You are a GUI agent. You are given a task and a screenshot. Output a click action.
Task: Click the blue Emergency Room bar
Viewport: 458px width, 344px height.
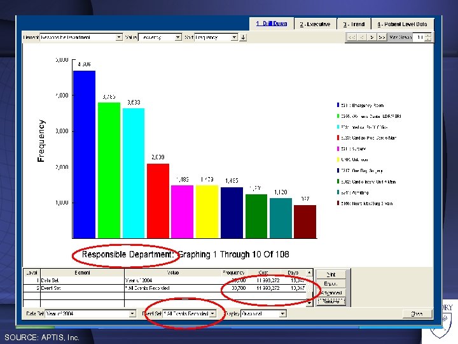tap(84, 154)
